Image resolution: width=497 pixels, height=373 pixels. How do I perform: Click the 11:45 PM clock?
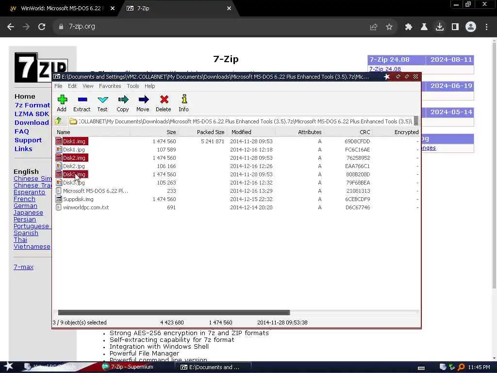click(479, 367)
